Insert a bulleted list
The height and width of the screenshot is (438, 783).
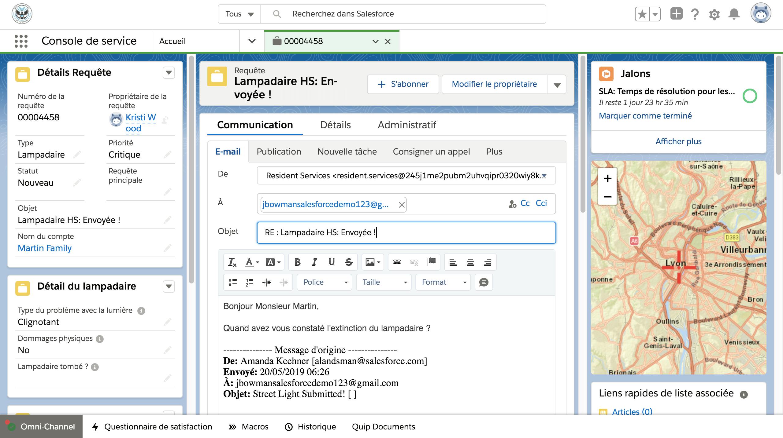(233, 282)
